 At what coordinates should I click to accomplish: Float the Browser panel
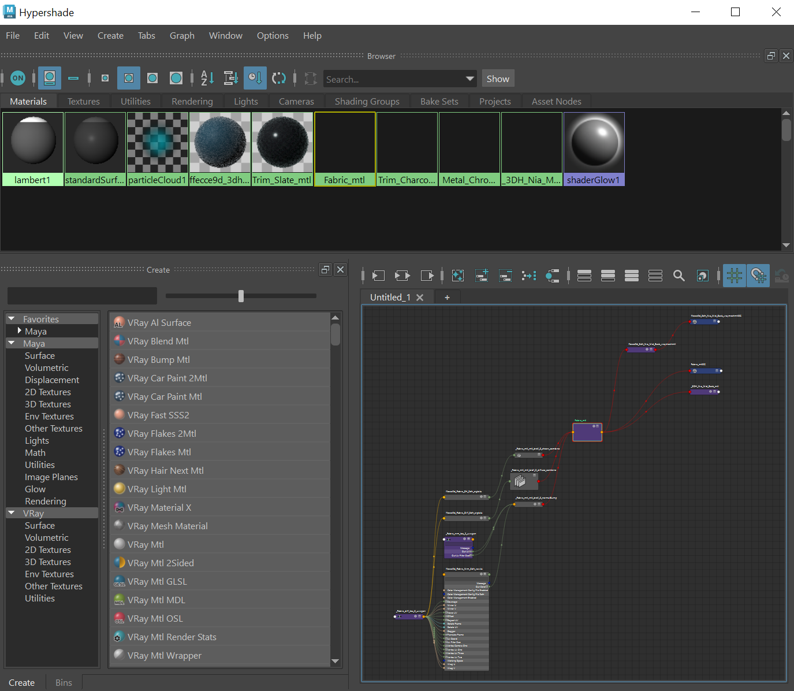pyautogui.click(x=771, y=56)
